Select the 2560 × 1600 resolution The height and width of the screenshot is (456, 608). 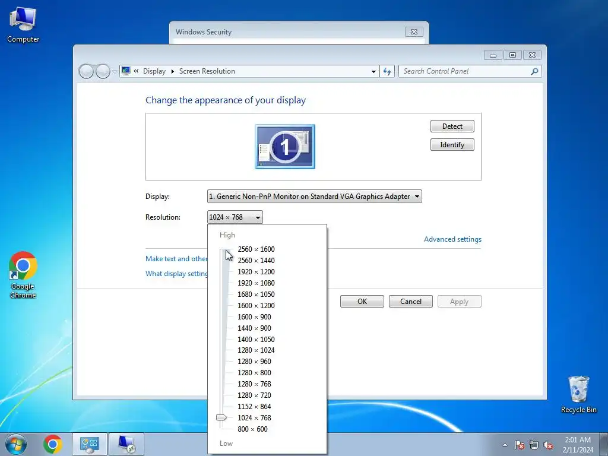(x=256, y=249)
